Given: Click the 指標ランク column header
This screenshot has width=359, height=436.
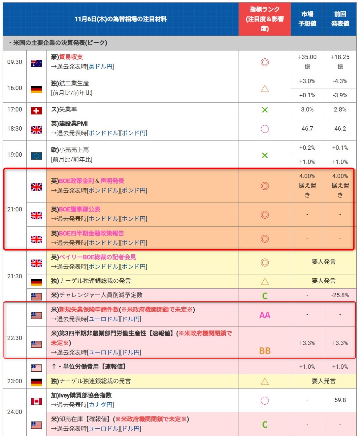Looking at the screenshot, I should pos(265,19).
